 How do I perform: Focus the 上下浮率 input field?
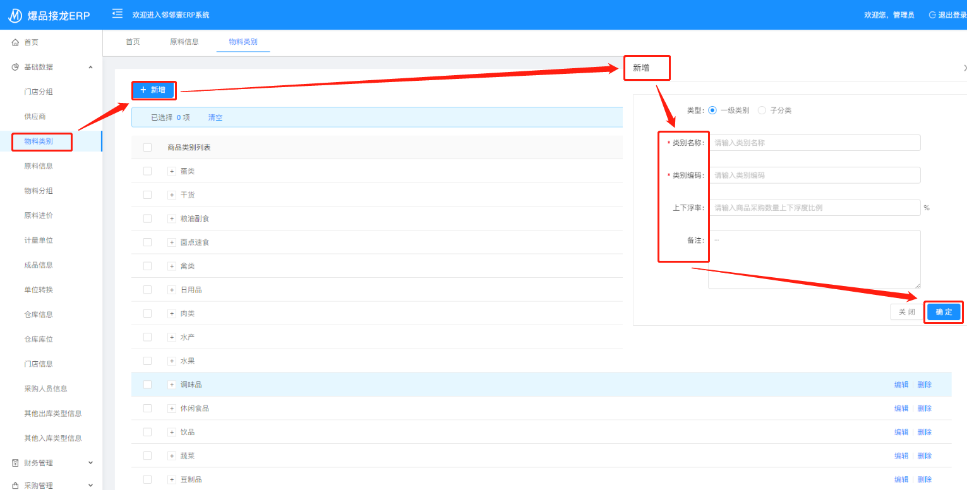pyautogui.click(x=814, y=207)
